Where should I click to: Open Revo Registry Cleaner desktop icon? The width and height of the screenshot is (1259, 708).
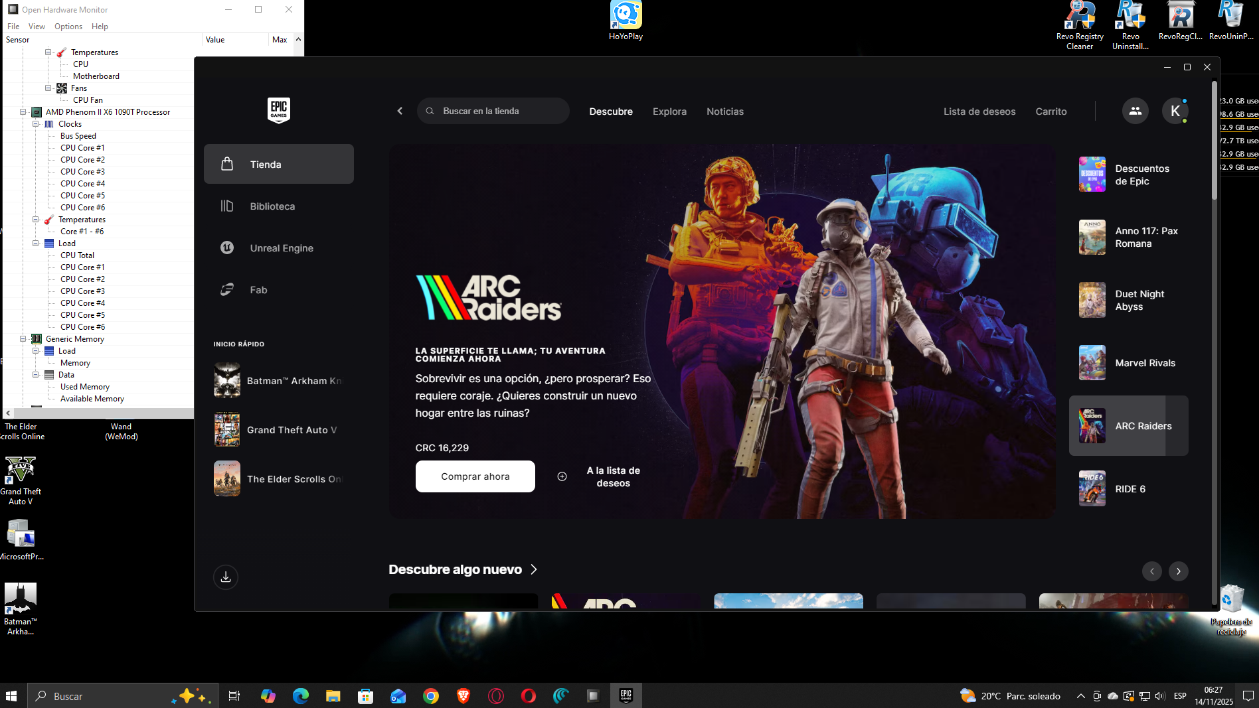[1080, 25]
